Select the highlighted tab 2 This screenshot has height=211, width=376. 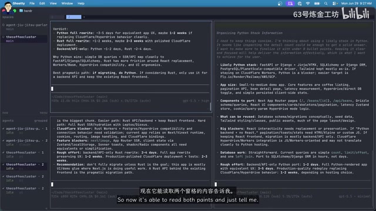click(73, 17)
